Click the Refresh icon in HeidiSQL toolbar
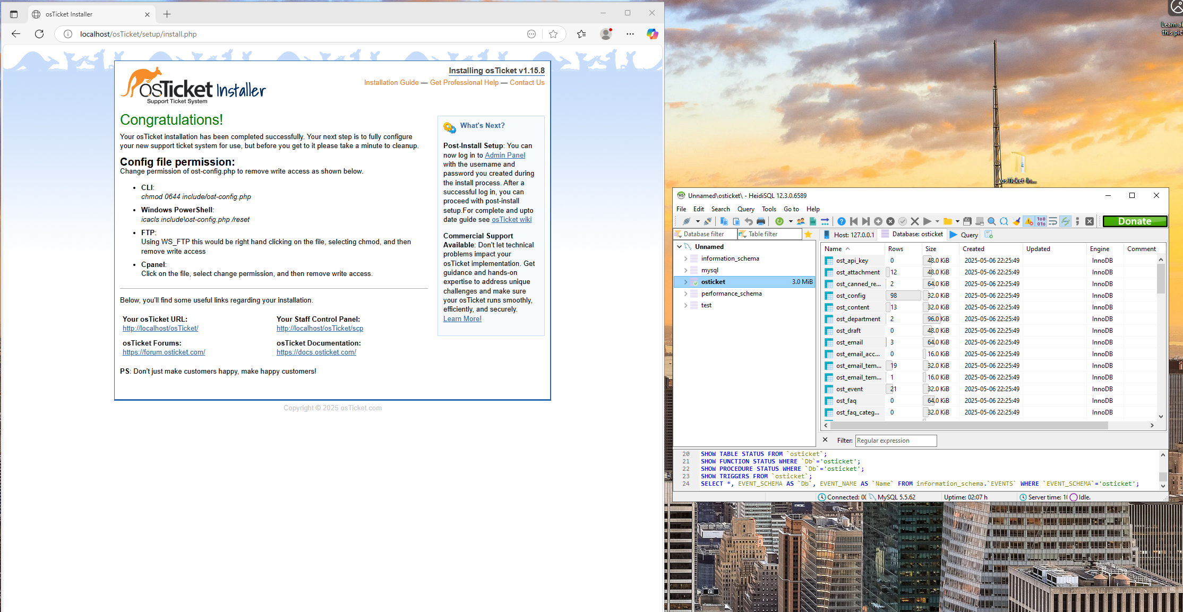The width and height of the screenshot is (1183, 612). 779,221
